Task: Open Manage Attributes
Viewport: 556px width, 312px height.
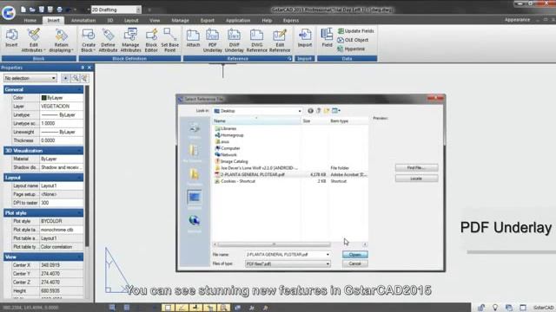Action: click(x=130, y=41)
